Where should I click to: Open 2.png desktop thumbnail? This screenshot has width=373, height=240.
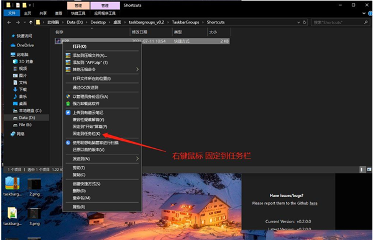34,187
